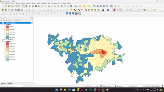The image size is (164, 92).
Task: Open the attribute table dropdown arrow
Action: [x=109, y=6]
